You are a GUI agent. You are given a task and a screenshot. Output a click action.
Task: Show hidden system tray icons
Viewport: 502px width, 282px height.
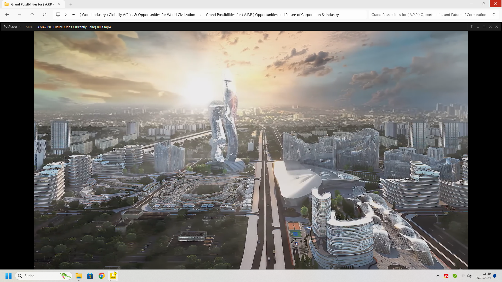438,276
